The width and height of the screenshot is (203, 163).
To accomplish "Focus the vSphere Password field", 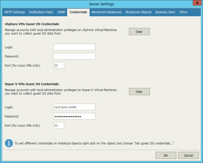I will 74,56.
